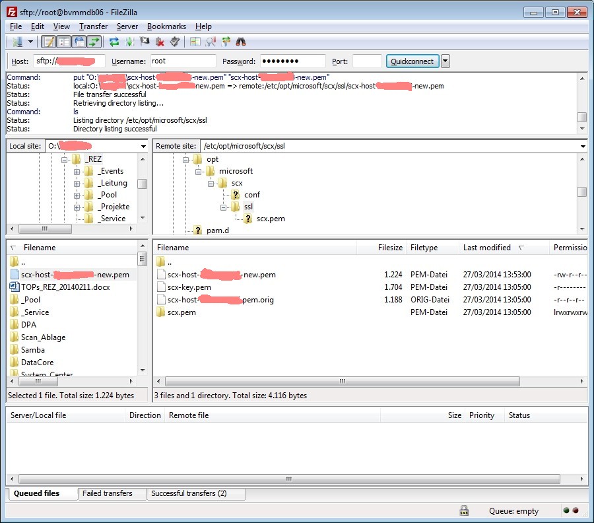The image size is (594, 523).
Task: Select the _Service folder in local tree
Action: click(x=112, y=219)
